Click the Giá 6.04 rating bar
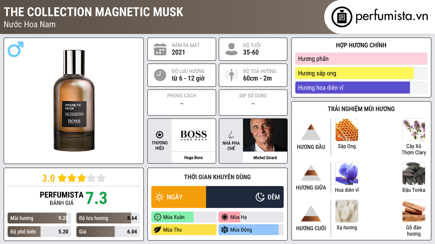435x244 pixels. pyautogui.click(x=108, y=232)
